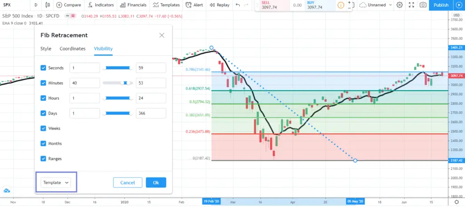Uncheck the Seconds visibility checkbox
465x207 pixels.
coord(43,68)
